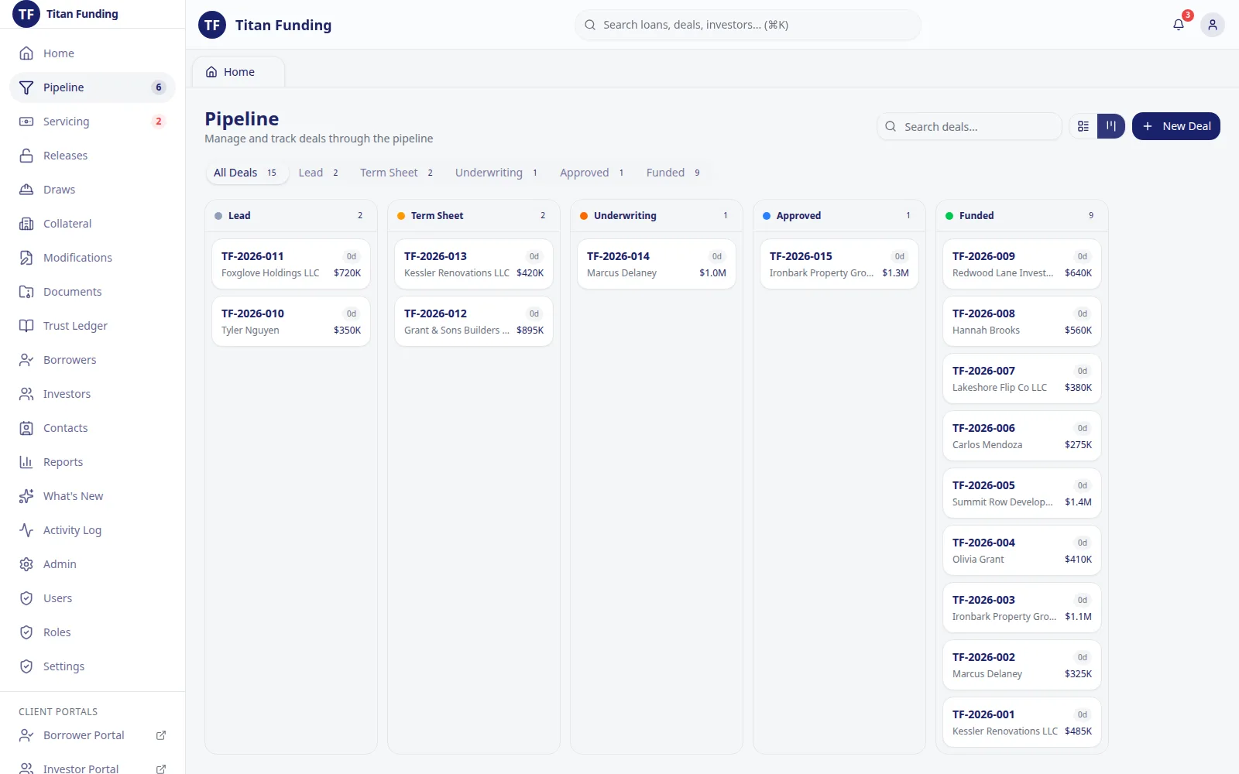
Task: Open Contacts from the sidebar
Action: (x=92, y=428)
